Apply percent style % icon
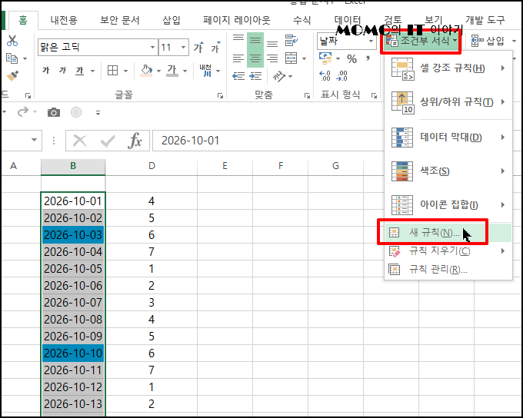This screenshot has height=418, width=523. (x=351, y=59)
